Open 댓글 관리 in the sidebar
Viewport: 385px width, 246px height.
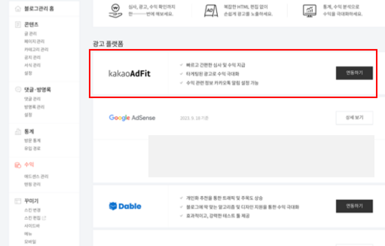click(32, 99)
